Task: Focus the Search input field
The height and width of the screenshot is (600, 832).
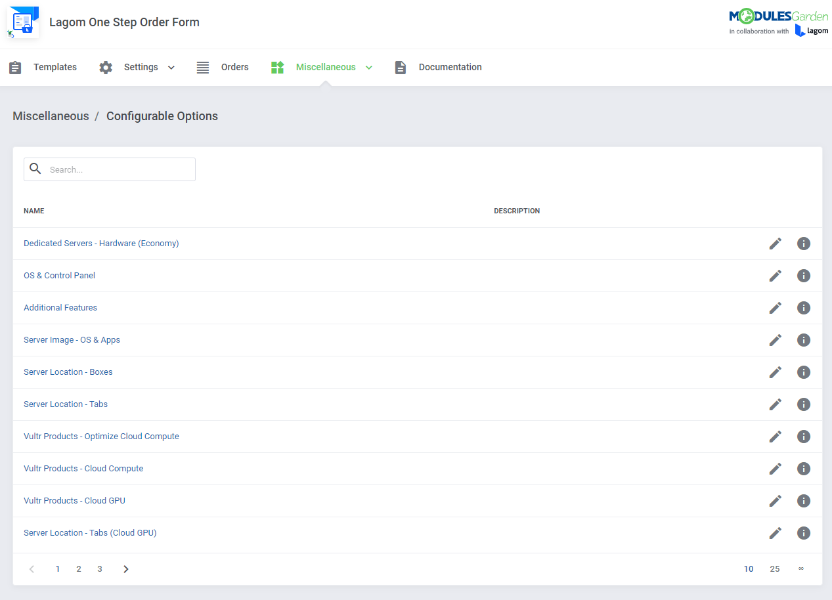Action: click(x=110, y=169)
